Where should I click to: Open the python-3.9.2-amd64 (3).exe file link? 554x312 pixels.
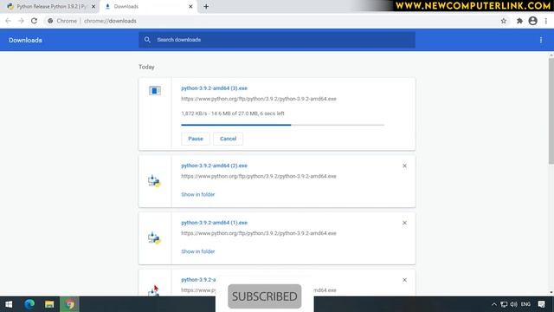pos(214,88)
